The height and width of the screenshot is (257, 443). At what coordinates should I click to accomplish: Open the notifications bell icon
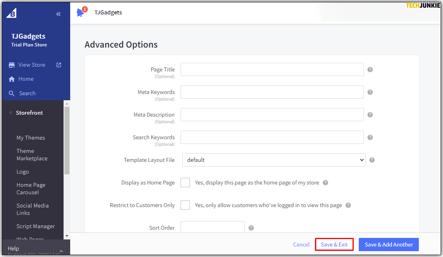(80, 12)
